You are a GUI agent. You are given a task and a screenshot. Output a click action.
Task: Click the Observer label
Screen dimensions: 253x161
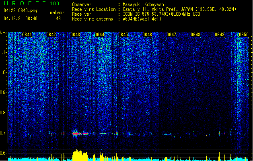tap(82, 4)
